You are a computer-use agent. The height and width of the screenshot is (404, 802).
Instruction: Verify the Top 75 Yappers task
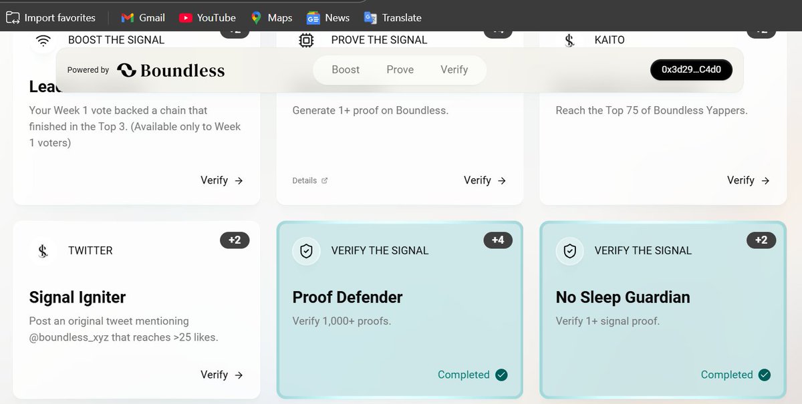[749, 180]
